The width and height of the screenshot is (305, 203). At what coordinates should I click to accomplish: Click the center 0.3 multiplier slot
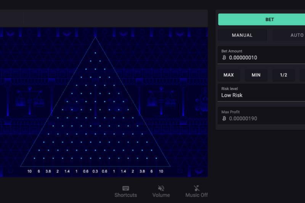(x=95, y=171)
